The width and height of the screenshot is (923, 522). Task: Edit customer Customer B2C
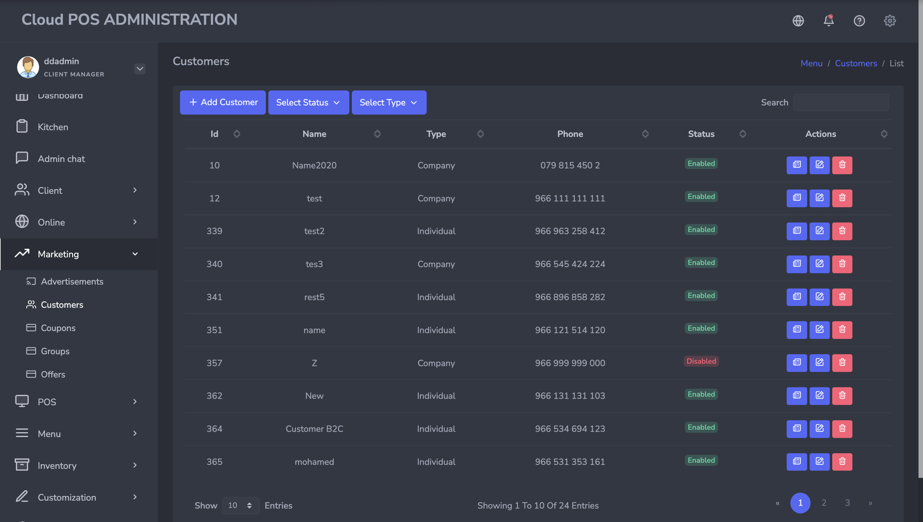coord(819,428)
